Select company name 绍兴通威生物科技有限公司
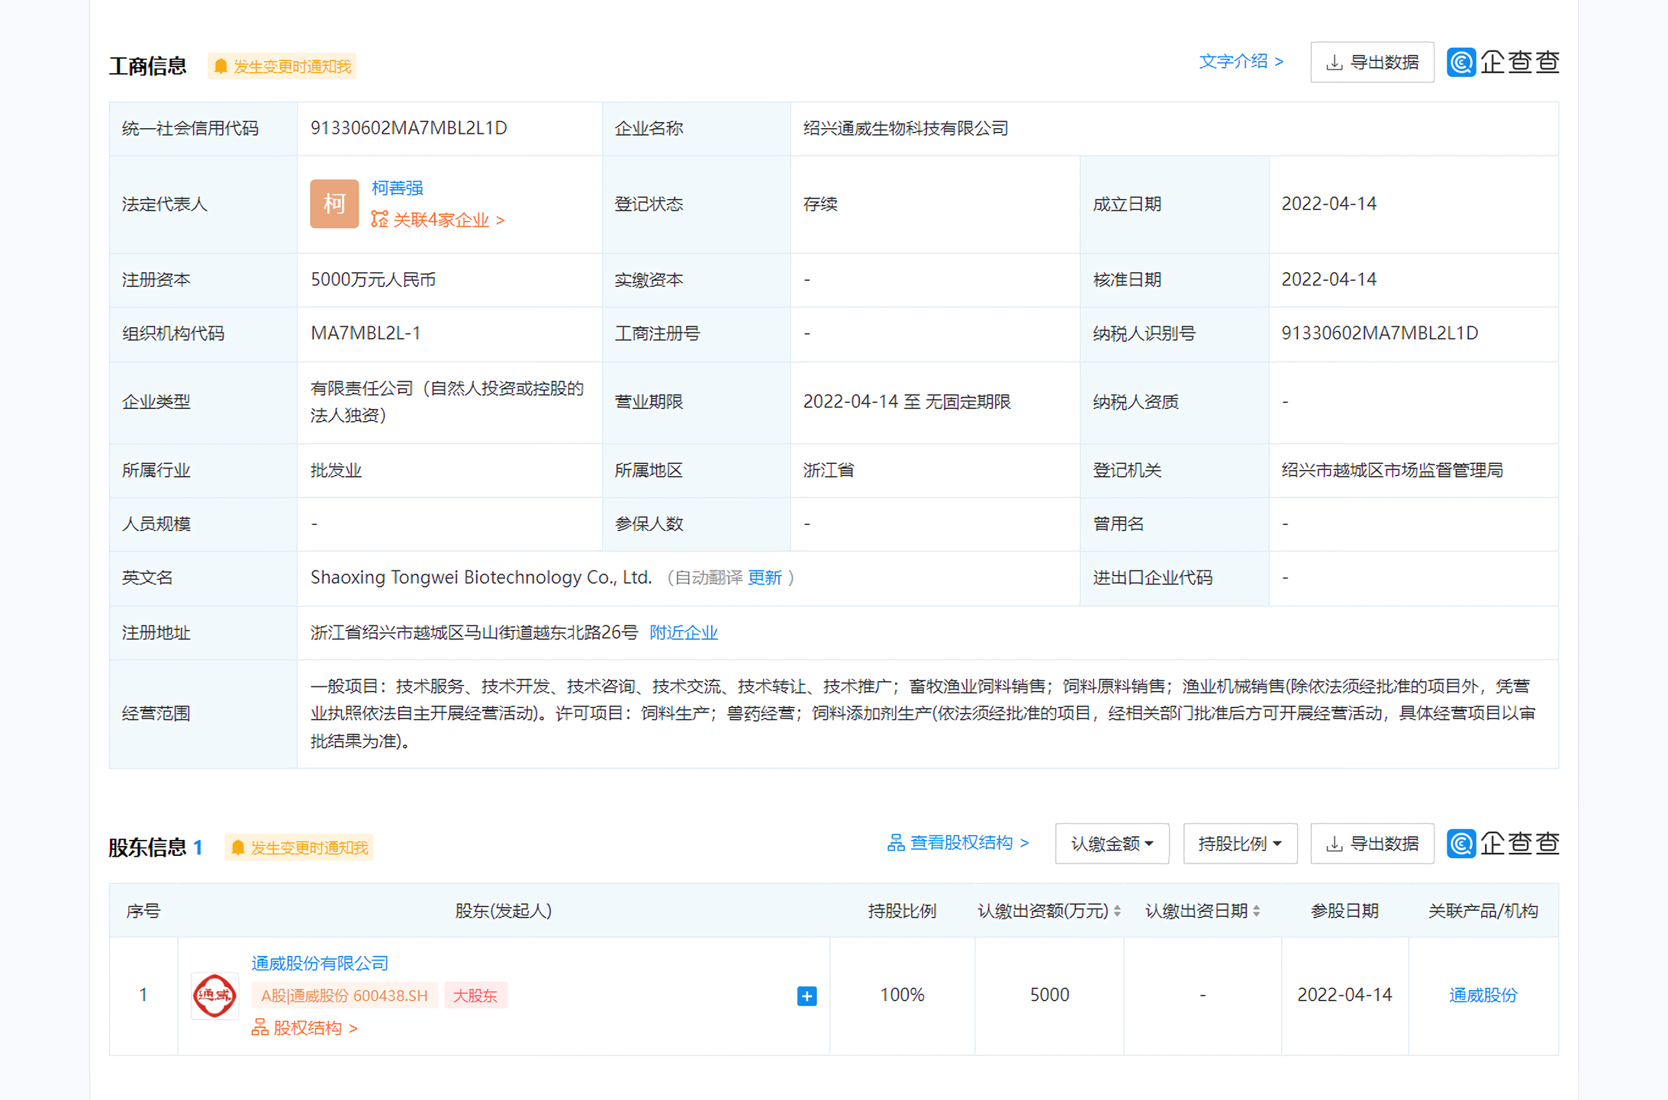This screenshot has height=1100, width=1668. tap(906, 128)
